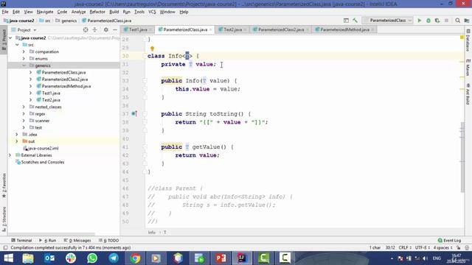The image size is (472, 265).
Task: Open Search Everywhere magnifier icon
Action: click(x=457, y=21)
